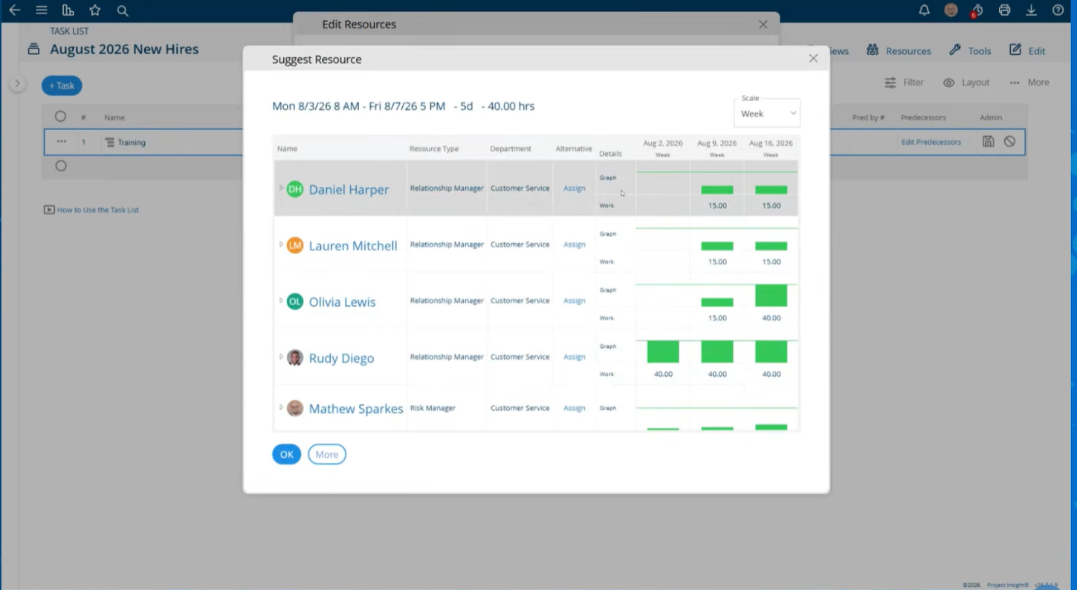
Task: Click the Training task name
Action: 132,142
